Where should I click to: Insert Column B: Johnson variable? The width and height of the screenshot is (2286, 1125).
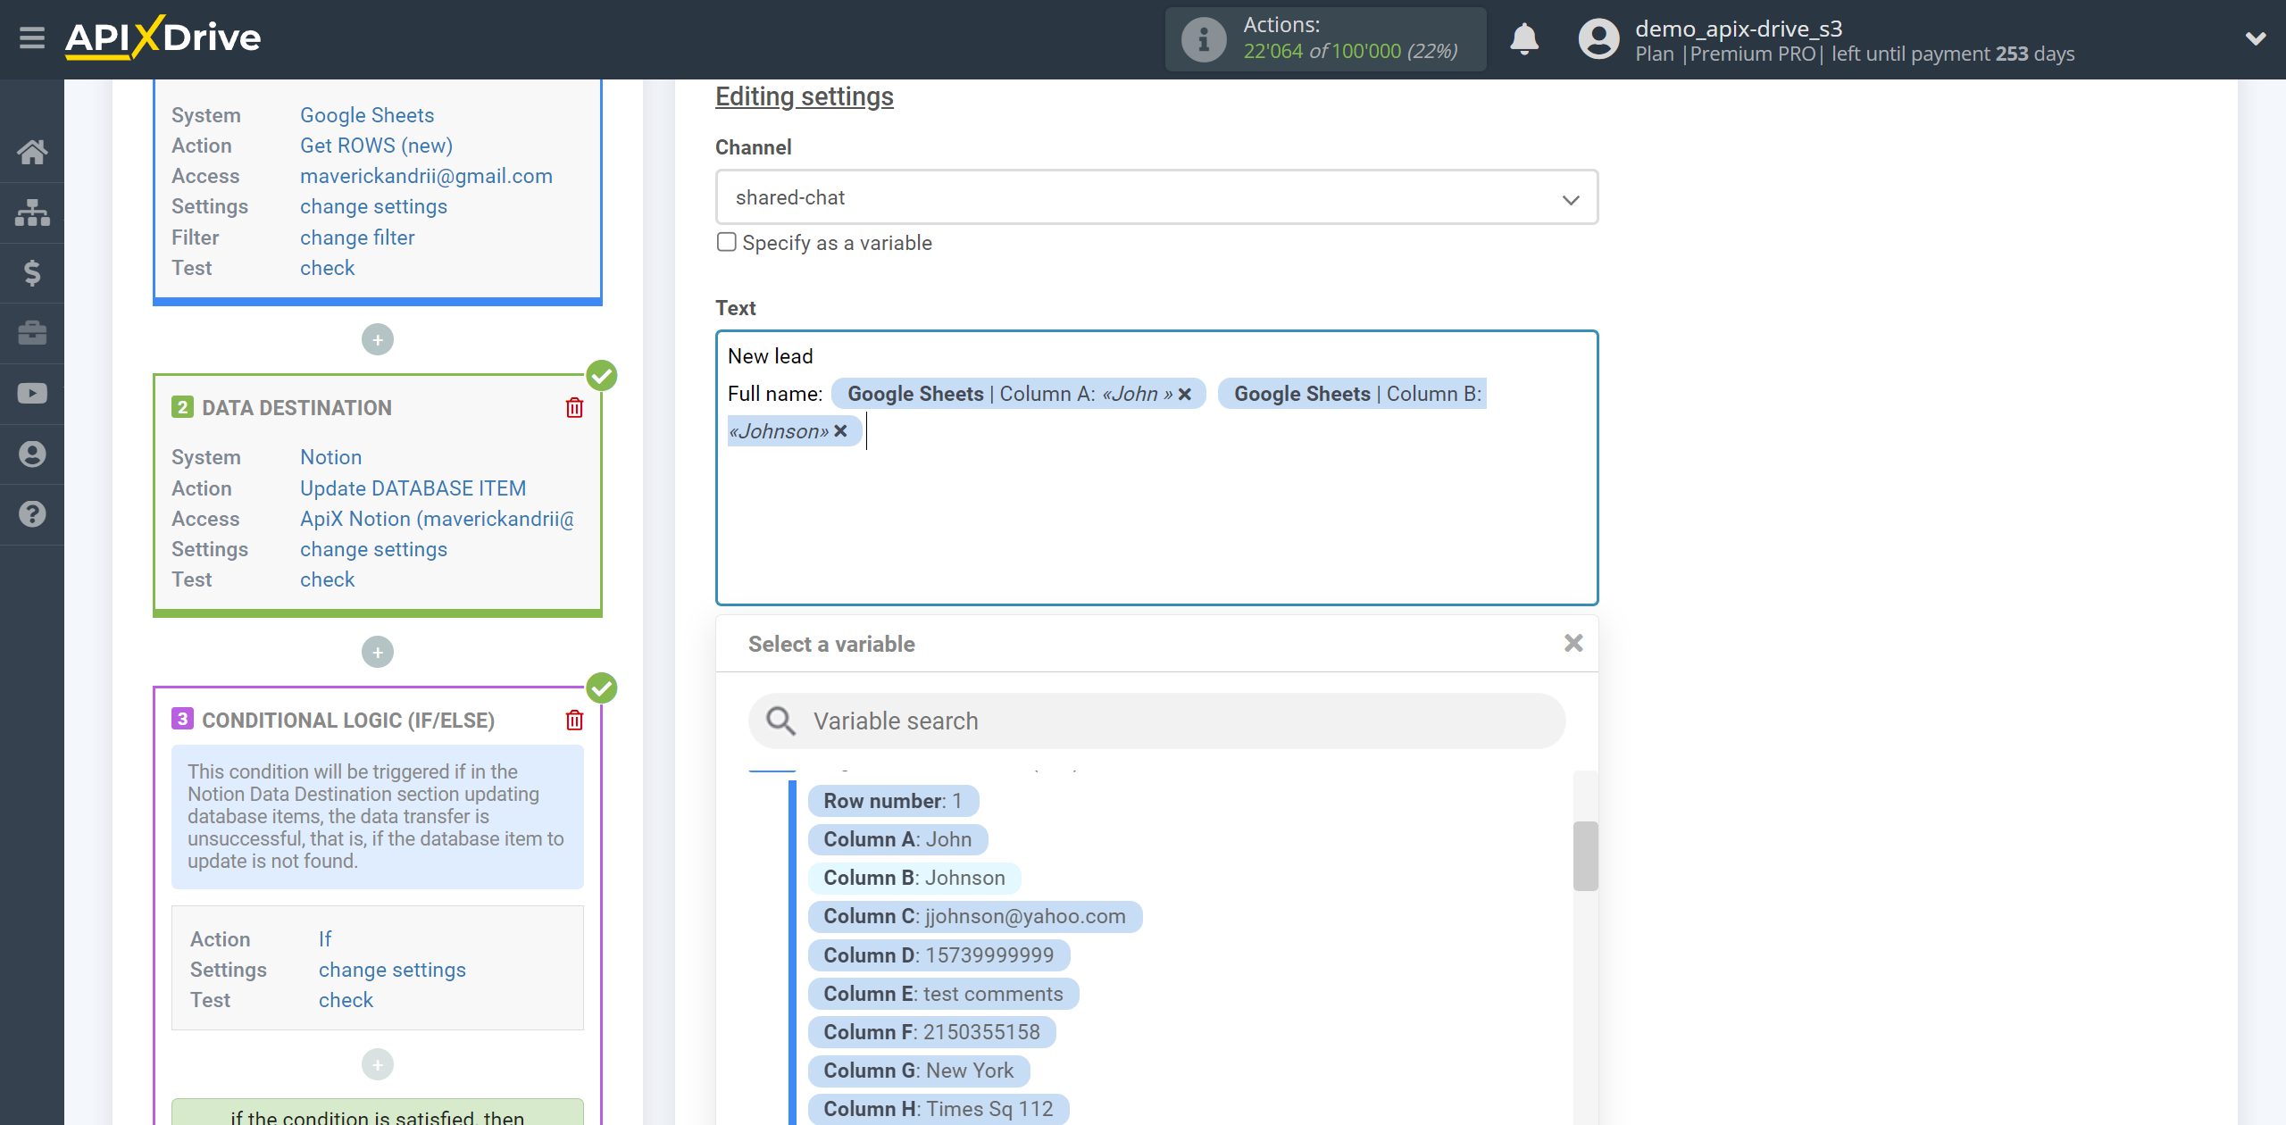(914, 878)
